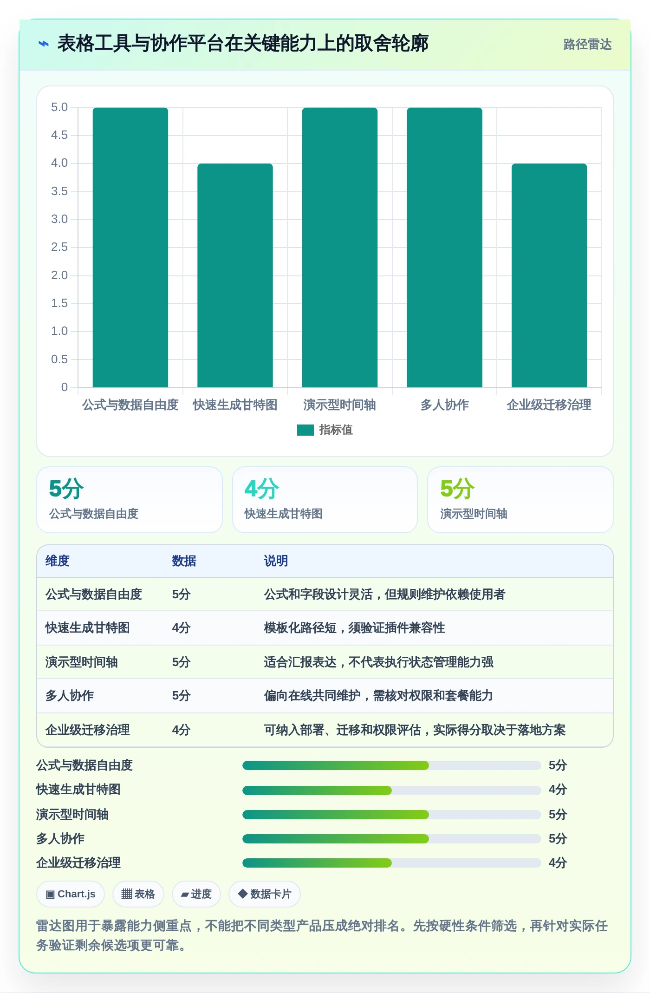
Task: Select the 快速生成甘特图 table row name
Action: coord(87,628)
